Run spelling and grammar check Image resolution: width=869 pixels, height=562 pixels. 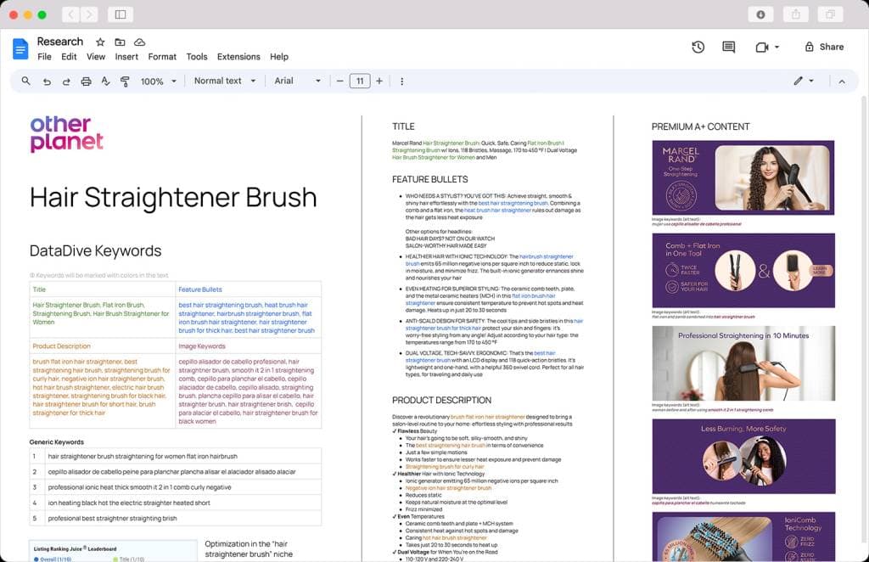105,81
